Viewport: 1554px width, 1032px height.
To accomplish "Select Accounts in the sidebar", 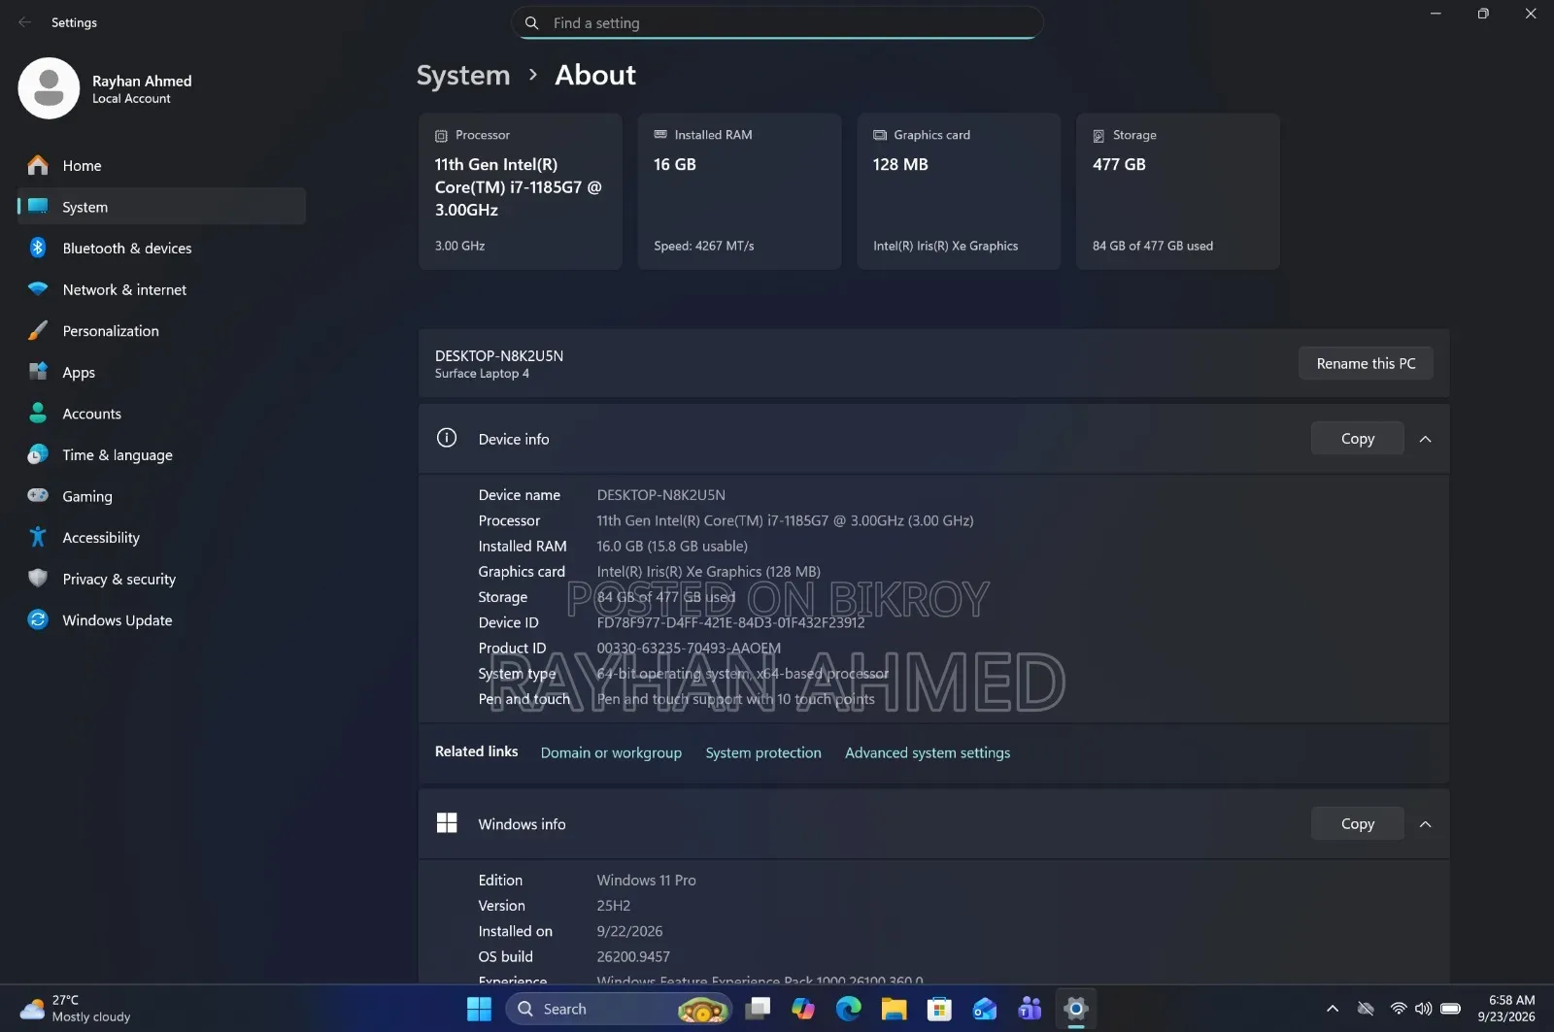I will [161, 414].
